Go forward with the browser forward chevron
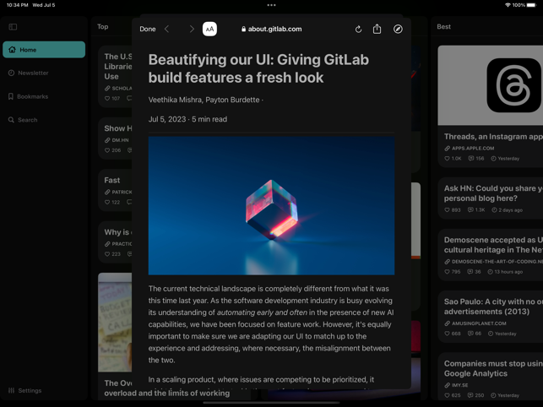The height and width of the screenshot is (407, 543). pyautogui.click(x=192, y=29)
